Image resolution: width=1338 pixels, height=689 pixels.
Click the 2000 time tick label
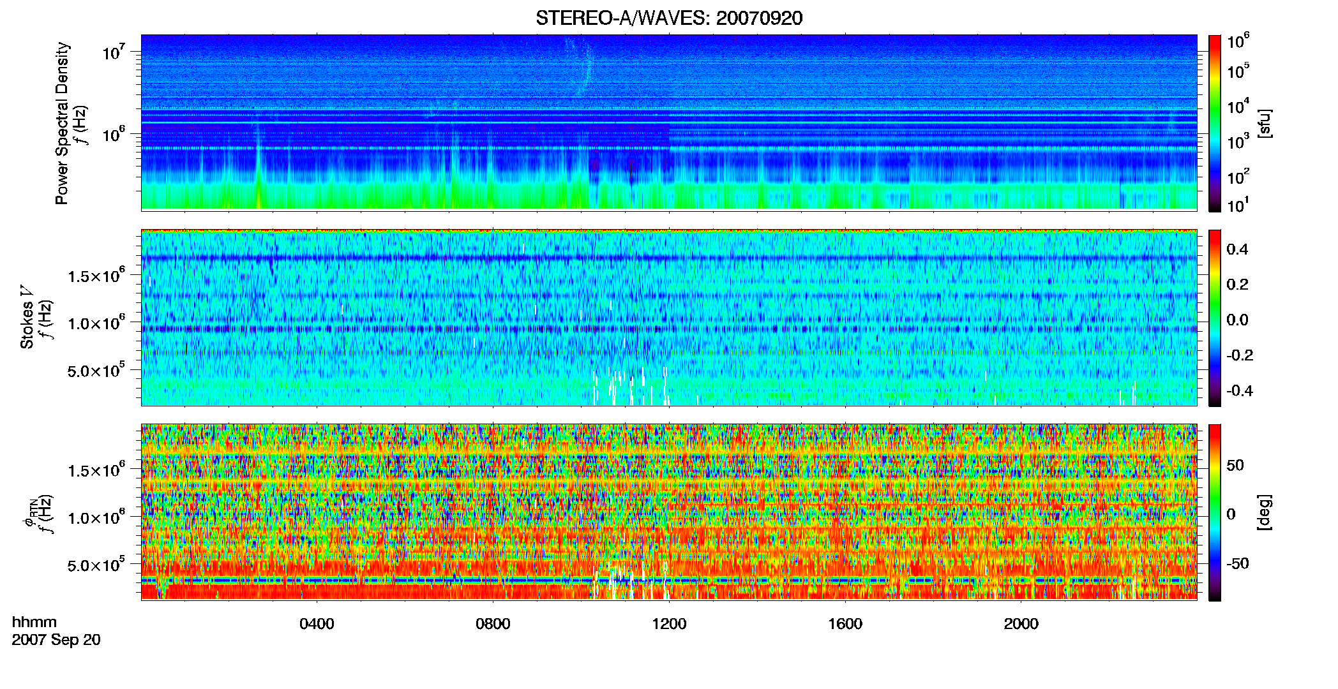pyautogui.click(x=1021, y=623)
